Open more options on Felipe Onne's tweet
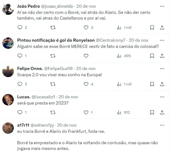The image size is (175, 151). (x=162, y=69)
